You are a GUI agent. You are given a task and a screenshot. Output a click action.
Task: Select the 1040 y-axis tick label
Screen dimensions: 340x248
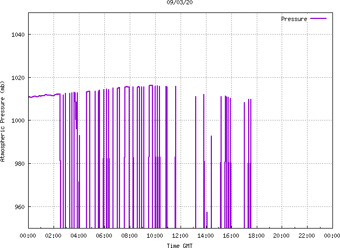[17, 35]
